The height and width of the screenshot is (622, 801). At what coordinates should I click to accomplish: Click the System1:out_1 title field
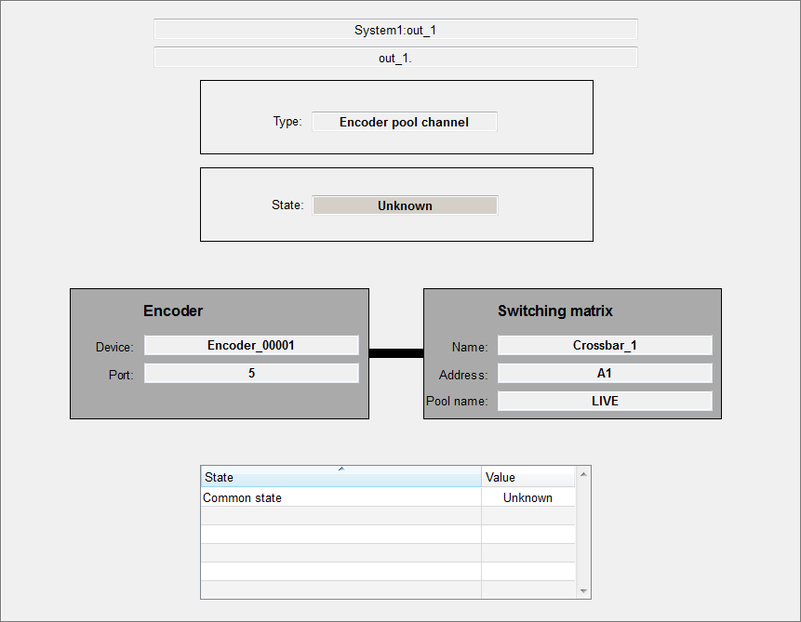pos(395,30)
